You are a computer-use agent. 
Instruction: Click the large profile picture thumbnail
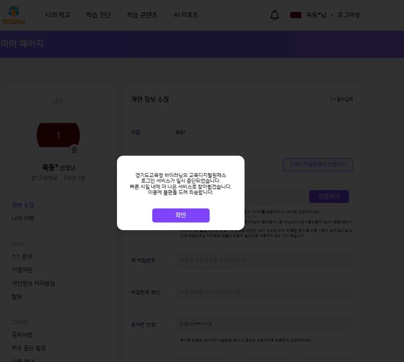click(58, 135)
